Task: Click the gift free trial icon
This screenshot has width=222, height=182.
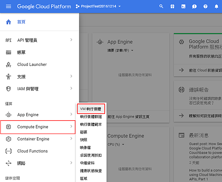Action: [172, 7]
